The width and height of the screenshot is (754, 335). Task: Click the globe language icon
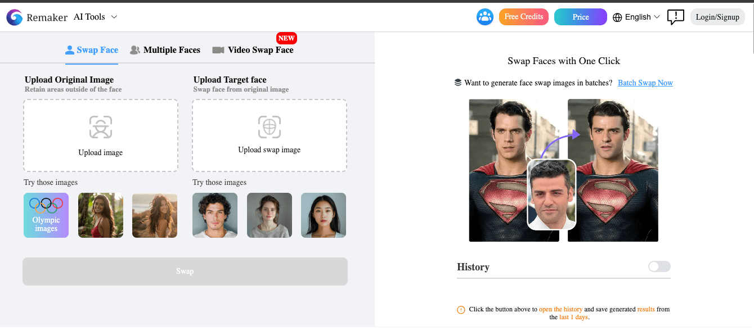pyautogui.click(x=617, y=17)
